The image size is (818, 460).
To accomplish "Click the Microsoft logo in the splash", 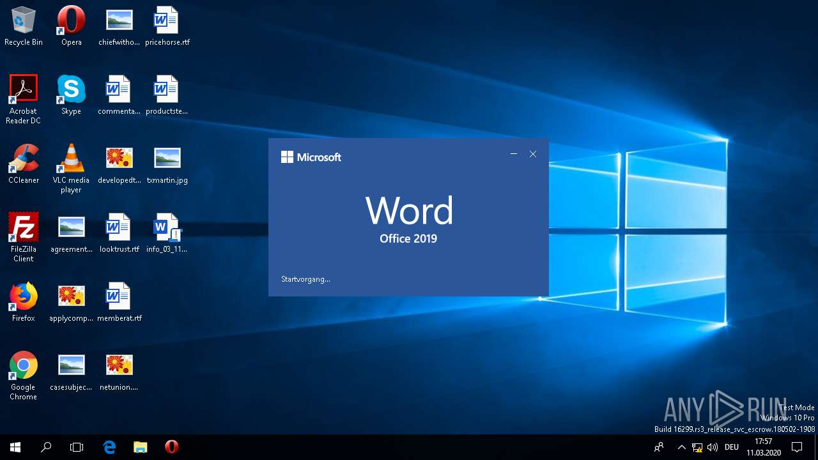I will (311, 157).
